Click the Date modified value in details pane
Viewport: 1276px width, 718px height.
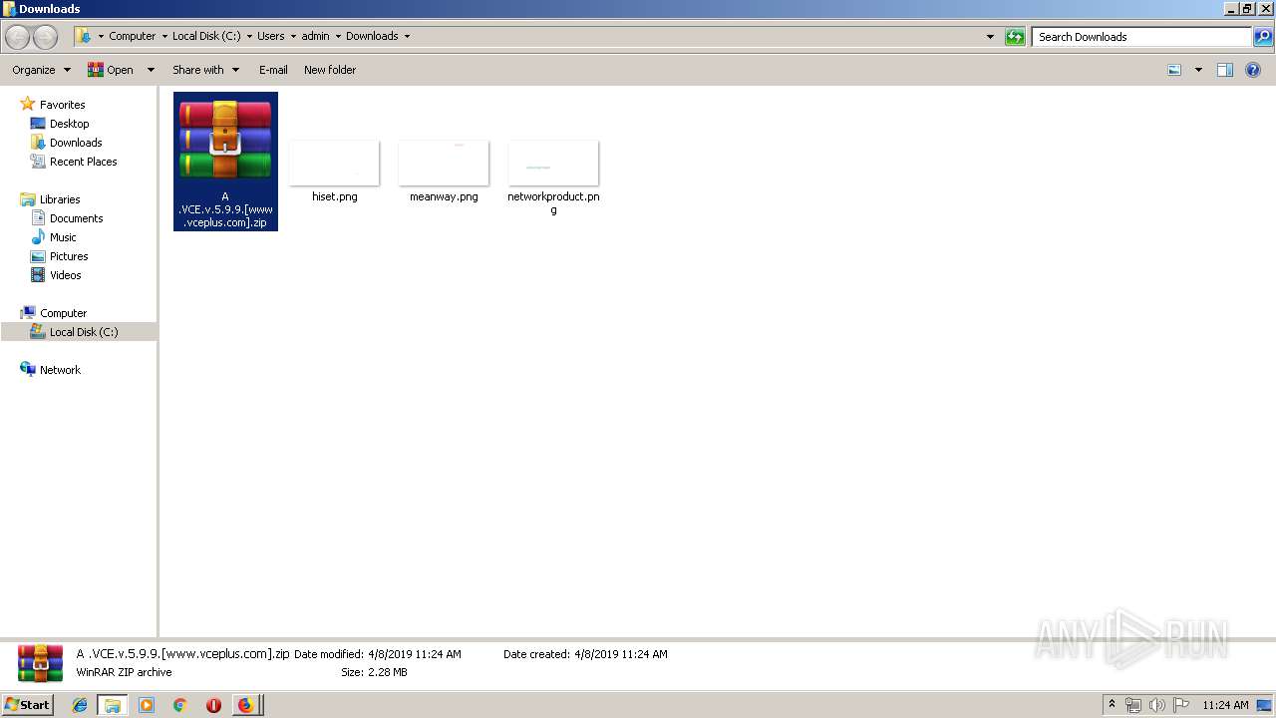(414, 654)
